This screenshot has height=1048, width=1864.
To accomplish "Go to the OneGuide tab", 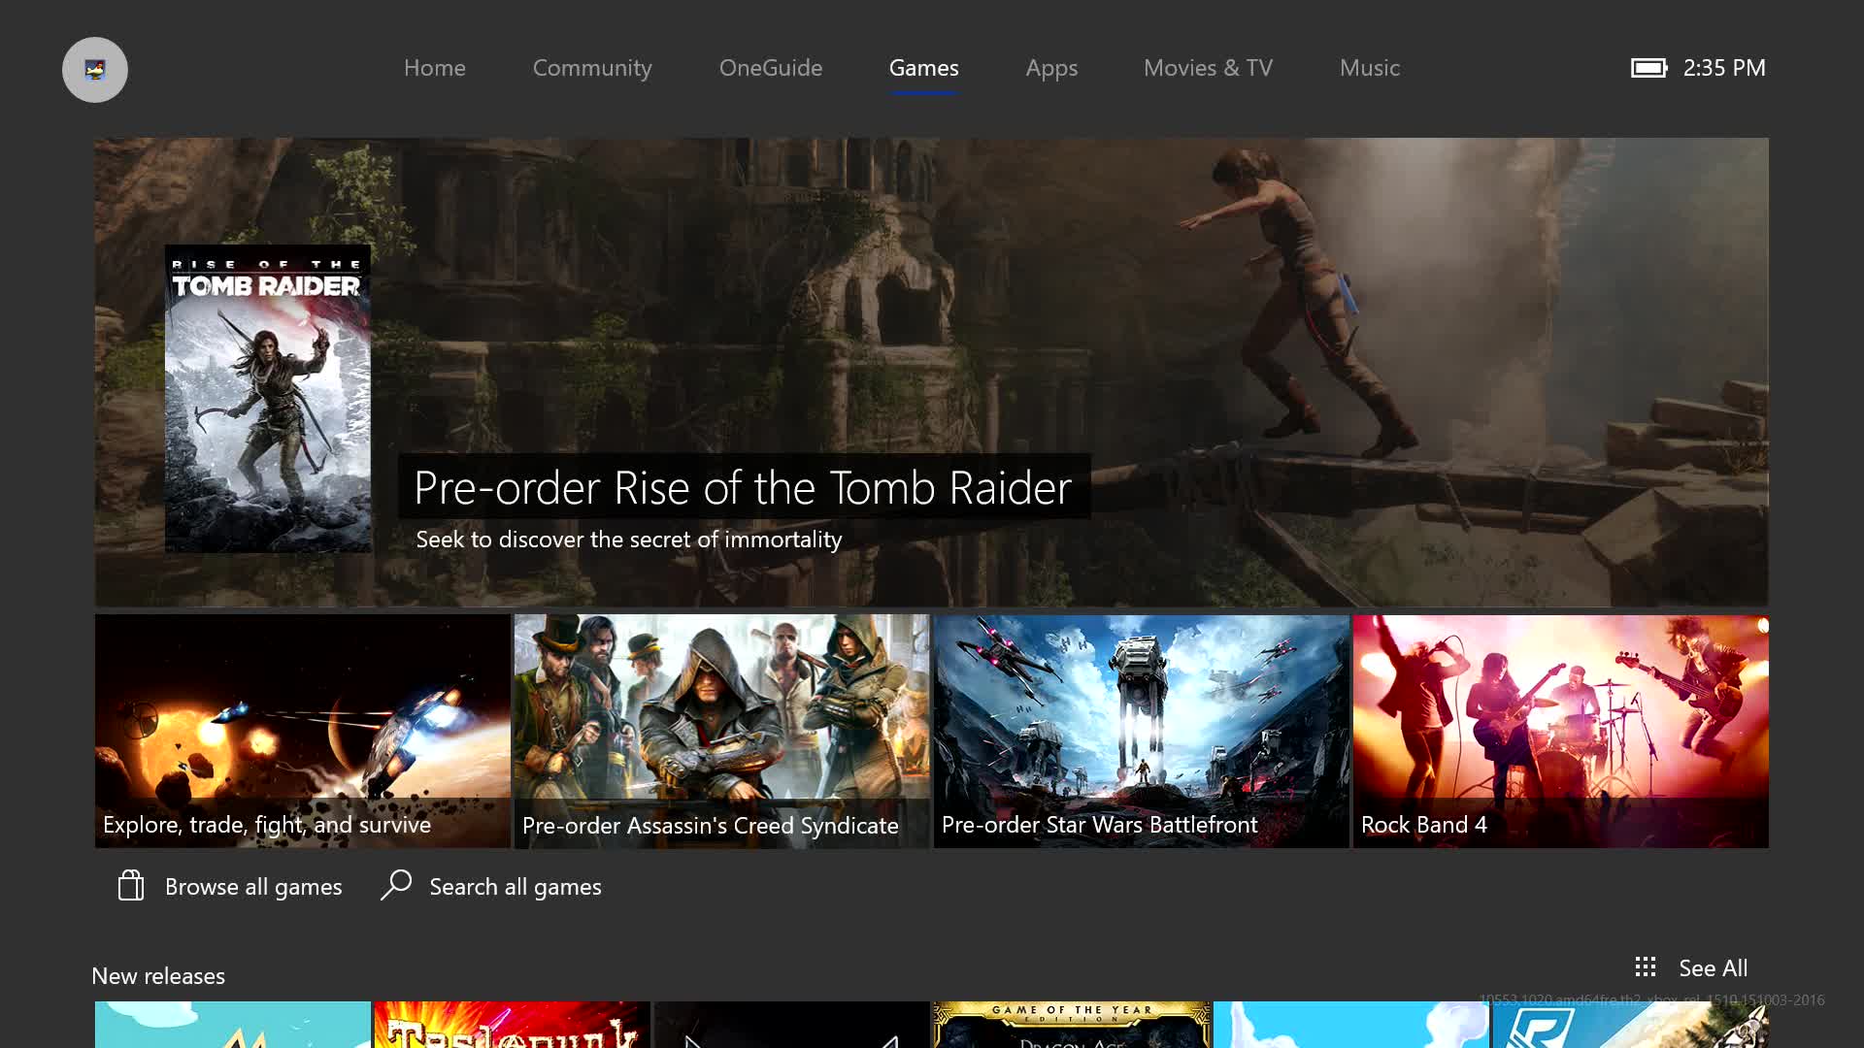I will (x=771, y=68).
